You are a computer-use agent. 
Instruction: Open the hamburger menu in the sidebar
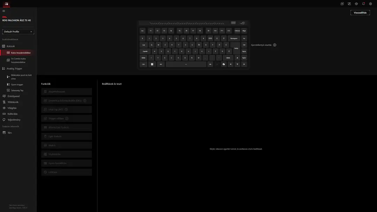pos(3,11)
